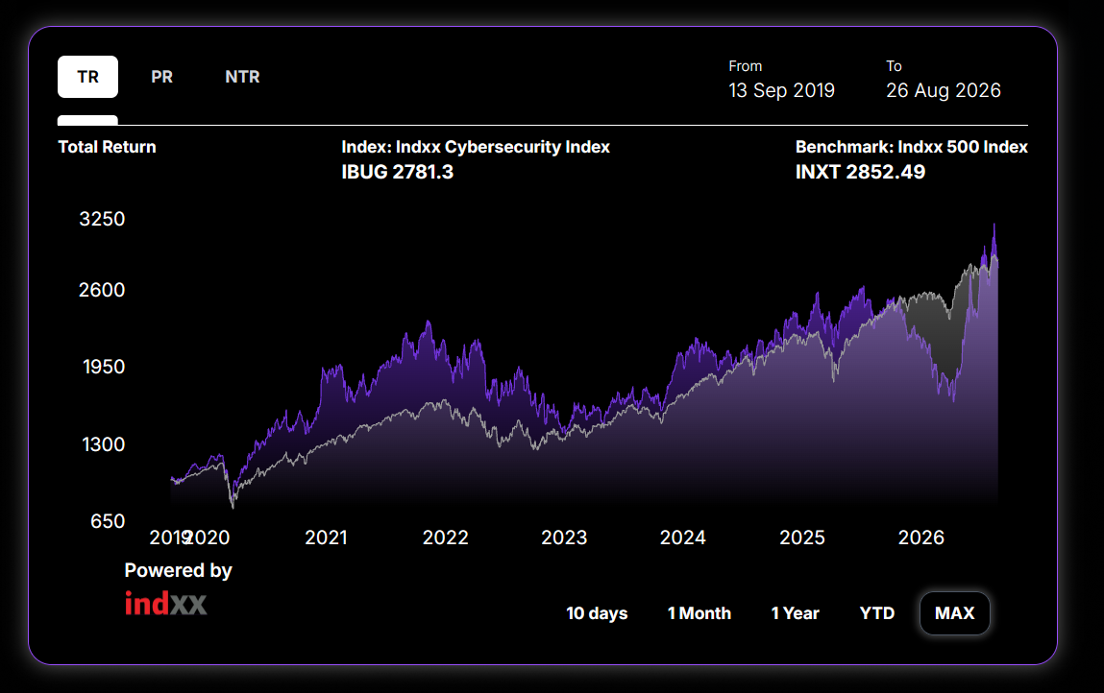Click the IBUG 2781.3 value
The width and height of the screenshot is (1104, 693).
pos(397,173)
